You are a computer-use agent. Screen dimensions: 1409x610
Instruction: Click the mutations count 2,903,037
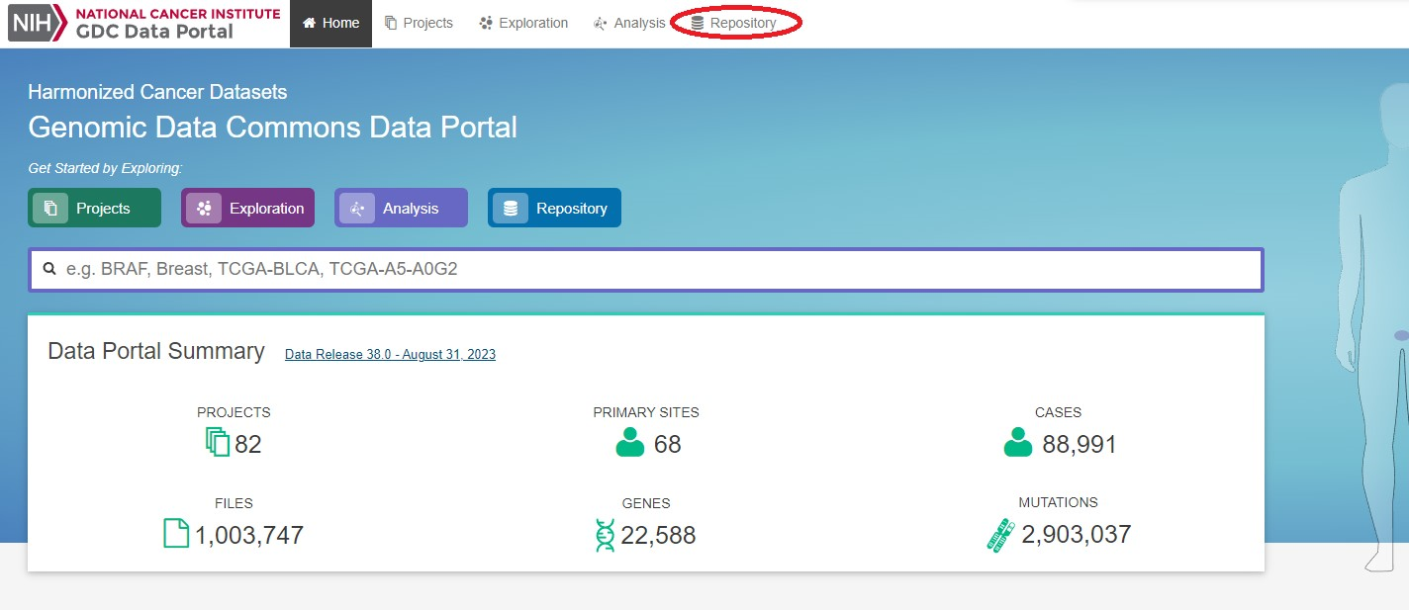pos(1076,534)
